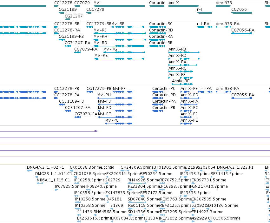Viewport: 270px width, 223px height.
Task: Open the Cortactin-RC transcript
Action: [x=161, y=24]
